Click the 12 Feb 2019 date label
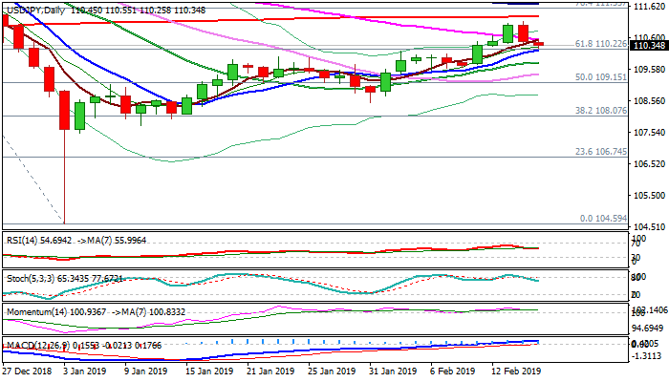669x382 pixels. click(515, 371)
